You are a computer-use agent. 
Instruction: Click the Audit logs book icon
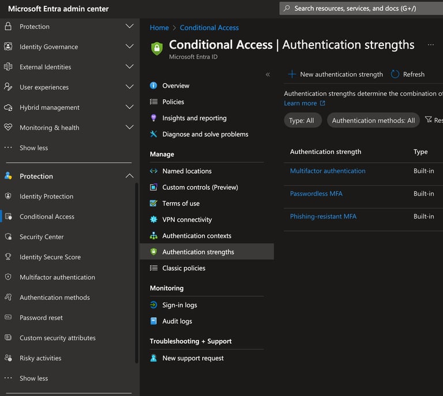[153, 321]
